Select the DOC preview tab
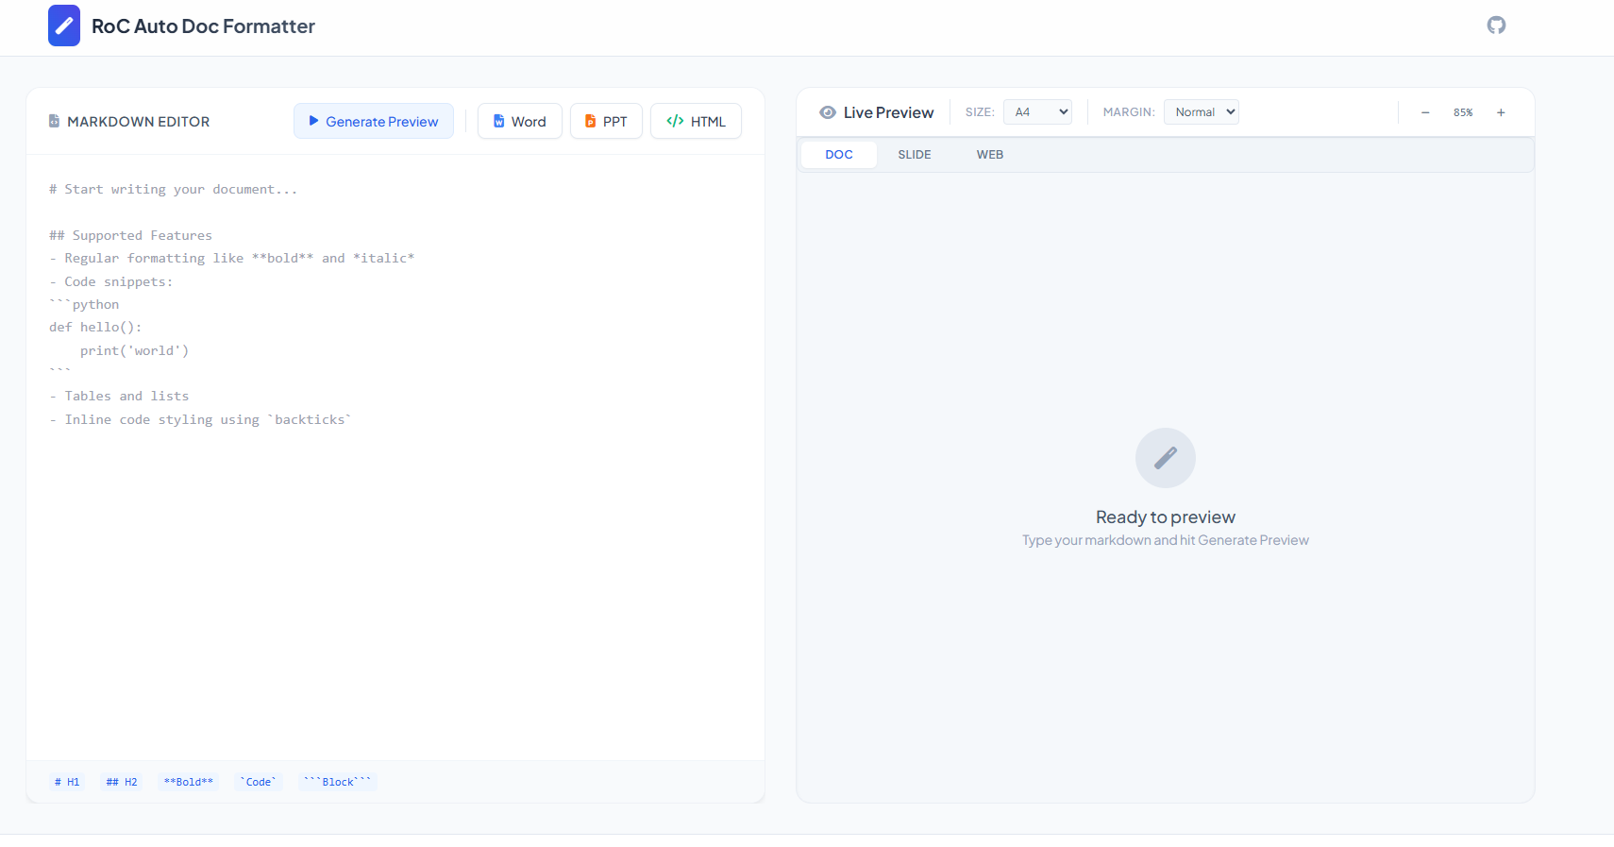Viewport: 1614px width, 847px height. click(x=838, y=155)
